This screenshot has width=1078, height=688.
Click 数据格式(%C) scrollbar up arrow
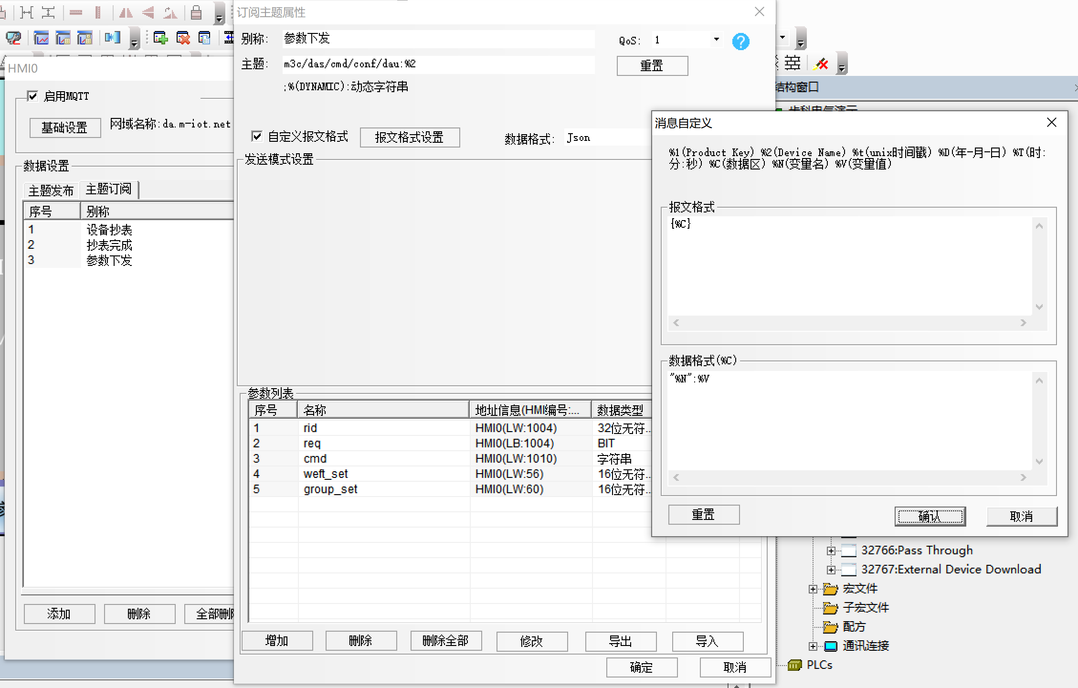coord(1039,381)
